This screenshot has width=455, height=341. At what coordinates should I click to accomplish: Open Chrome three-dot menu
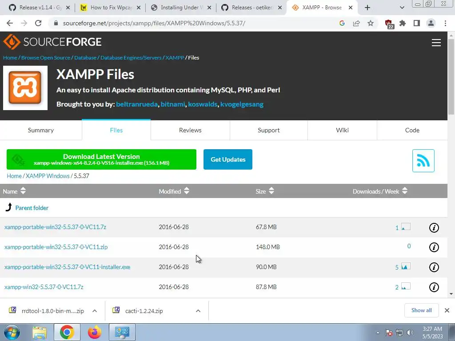pos(445,23)
